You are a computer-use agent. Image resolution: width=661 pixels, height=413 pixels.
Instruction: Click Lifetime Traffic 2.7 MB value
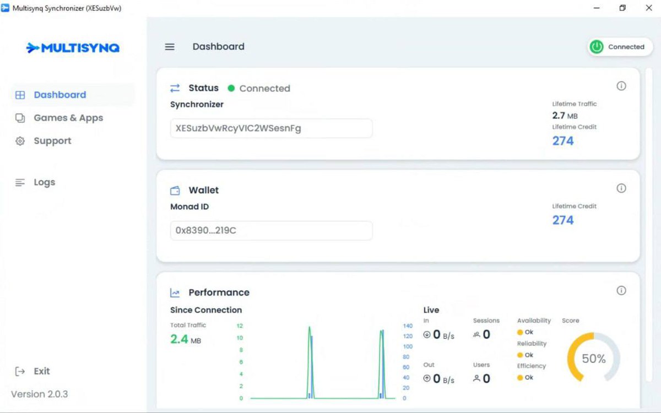pyautogui.click(x=565, y=116)
